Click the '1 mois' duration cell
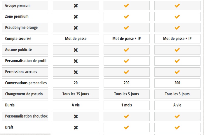 click(127, 105)
